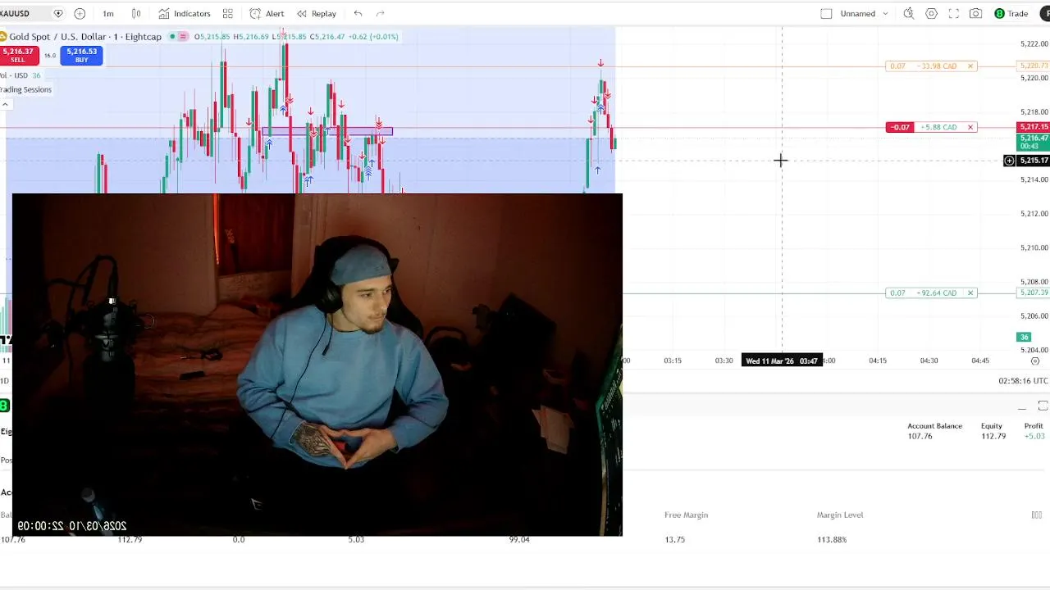This screenshot has width=1050, height=590.
Task: Take a chart snapshot with camera icon
Action: point(976,13)
